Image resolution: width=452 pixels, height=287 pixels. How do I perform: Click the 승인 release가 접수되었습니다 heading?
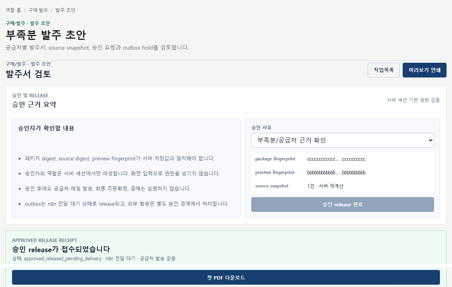61,249
